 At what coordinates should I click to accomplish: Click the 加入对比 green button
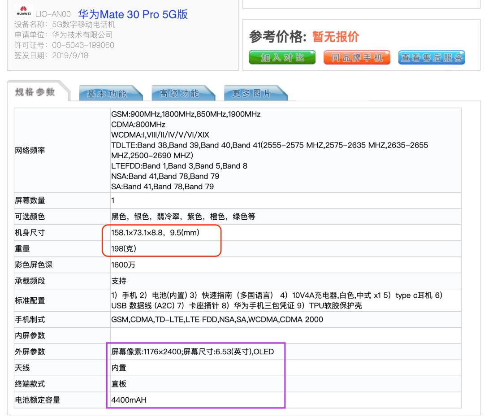tap(282, 57)
